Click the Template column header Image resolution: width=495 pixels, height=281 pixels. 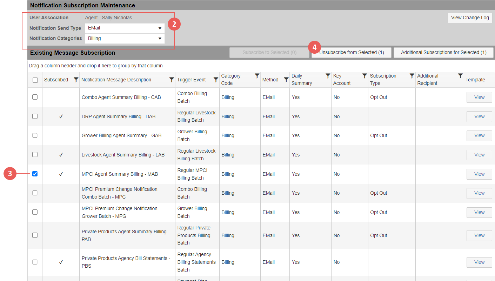[x=475, y=80]
